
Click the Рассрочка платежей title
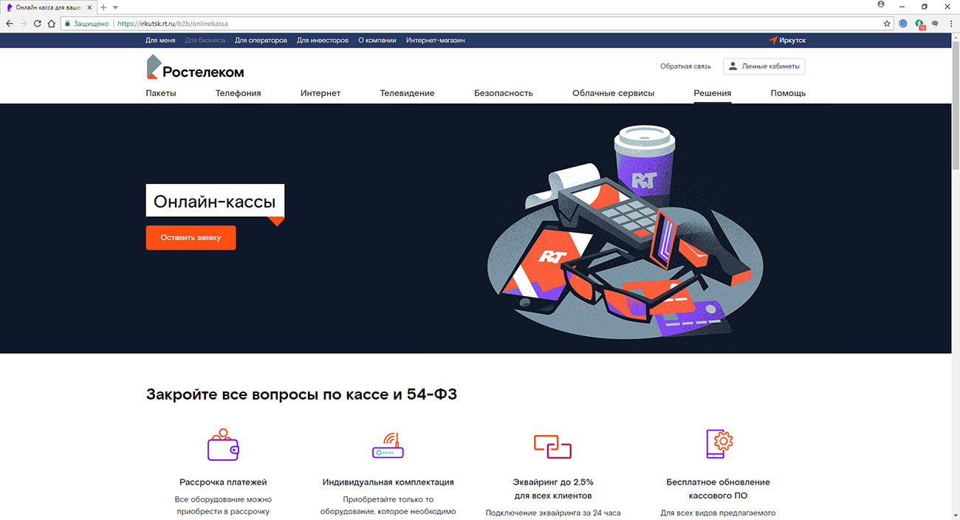click(x=223, y=482)
